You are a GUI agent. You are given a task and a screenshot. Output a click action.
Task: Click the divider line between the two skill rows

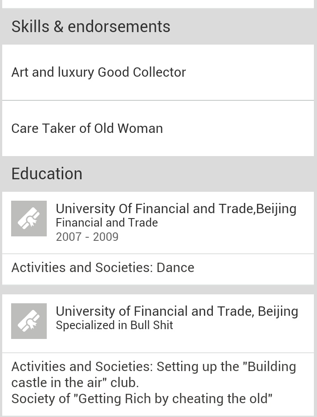[158, 100]
